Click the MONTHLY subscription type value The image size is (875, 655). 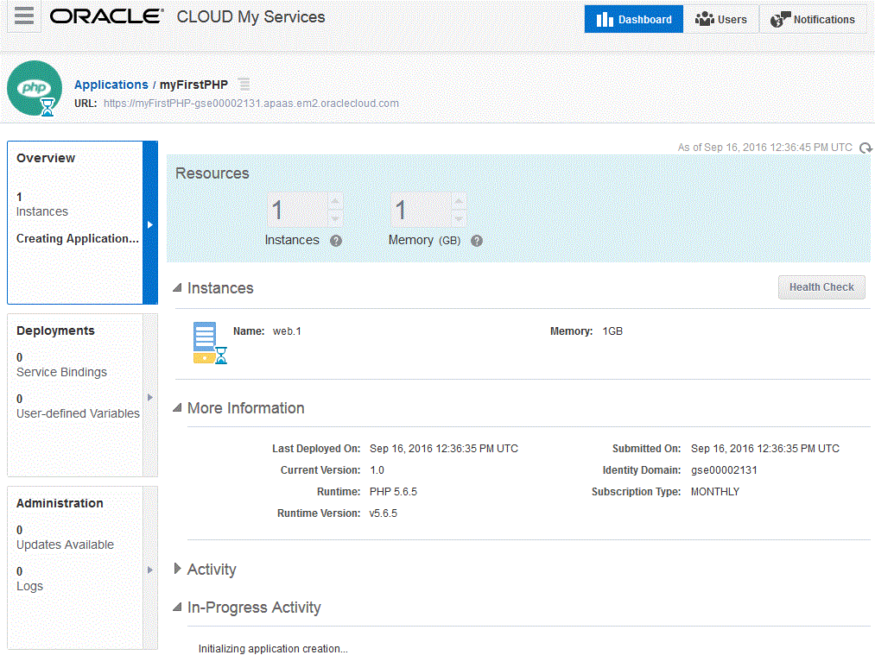(715, 492)
